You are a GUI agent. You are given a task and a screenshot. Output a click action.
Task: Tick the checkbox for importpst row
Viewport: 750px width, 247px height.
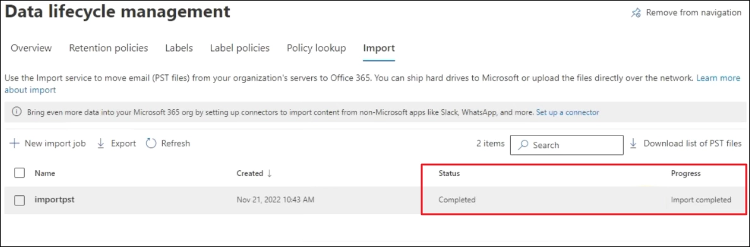[x=20, y=200]
